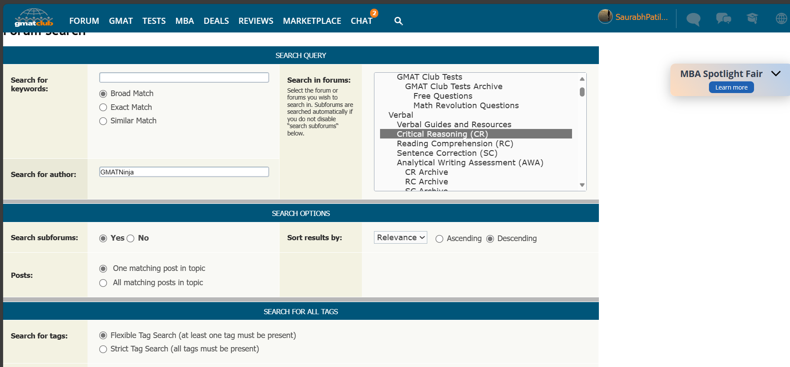This screenshot has width=790, height=367.
Task: Open the graduation cap icon
Action: click(752, 18)
